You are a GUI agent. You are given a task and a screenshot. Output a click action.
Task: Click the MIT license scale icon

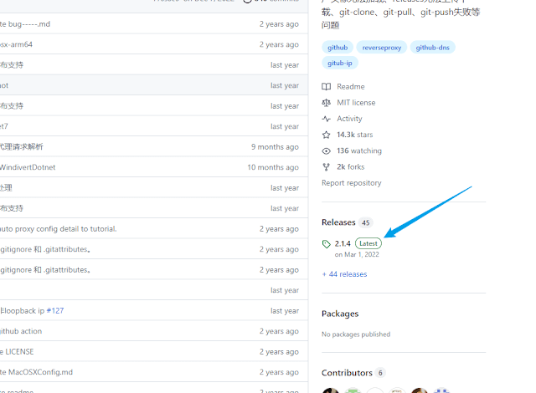326,103
